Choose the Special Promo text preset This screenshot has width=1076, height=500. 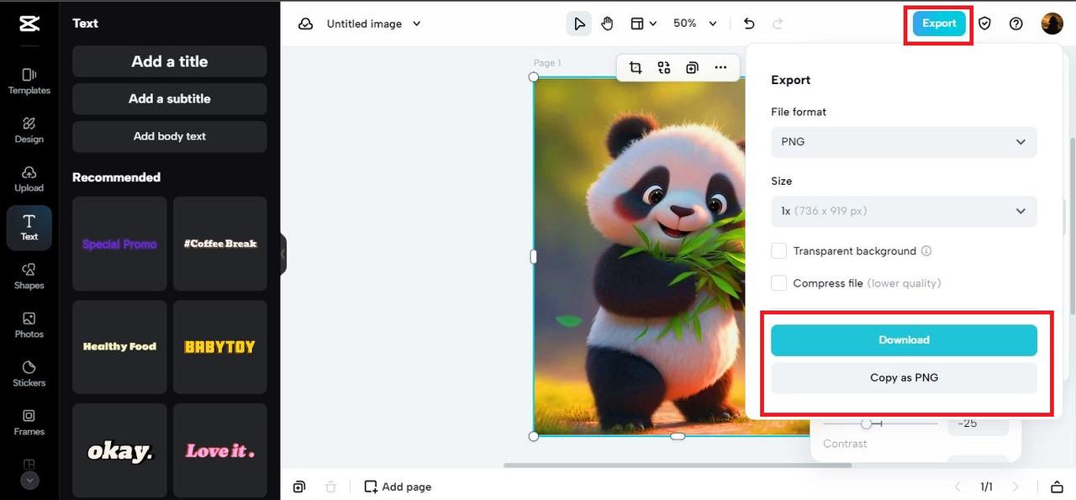pos(119,244)
